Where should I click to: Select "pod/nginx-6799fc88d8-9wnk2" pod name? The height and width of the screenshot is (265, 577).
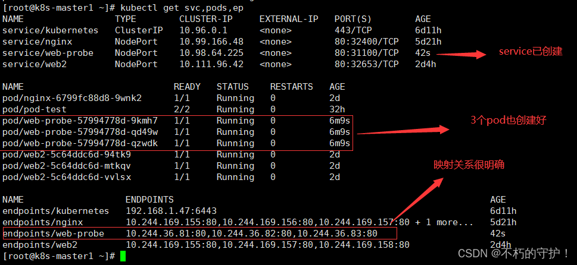[x=72, y=98]
